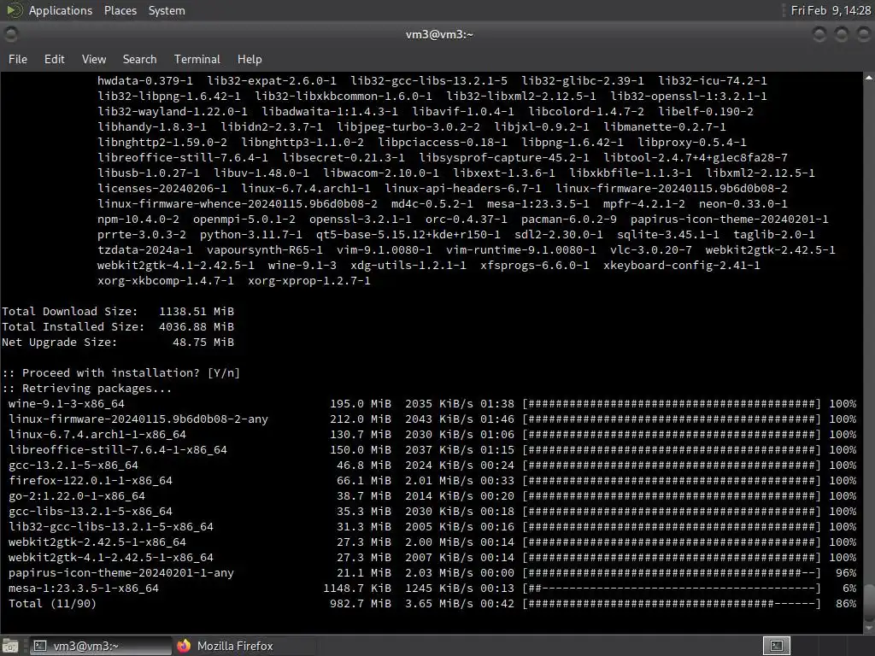Click '1148.7 KiB' size in the mesa row
This screenshot has width=875, height=656.
(357, 588)
